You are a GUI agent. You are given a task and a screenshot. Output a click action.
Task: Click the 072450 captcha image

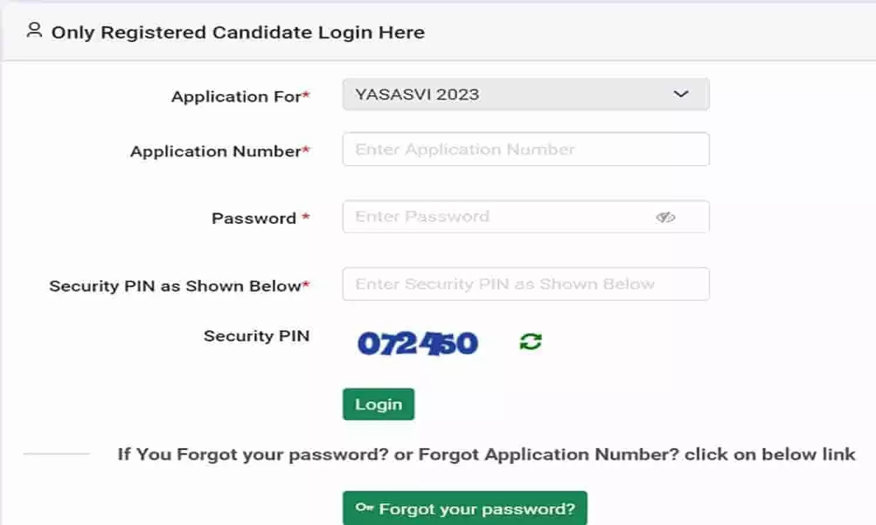pyautogui.click(x=418, y=343)
